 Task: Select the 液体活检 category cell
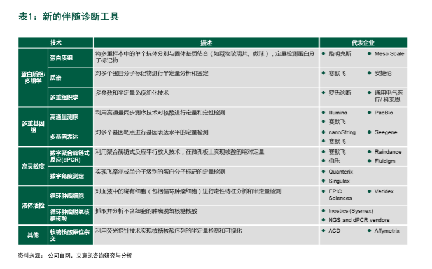pyautogui.click(x=33, y=205)
